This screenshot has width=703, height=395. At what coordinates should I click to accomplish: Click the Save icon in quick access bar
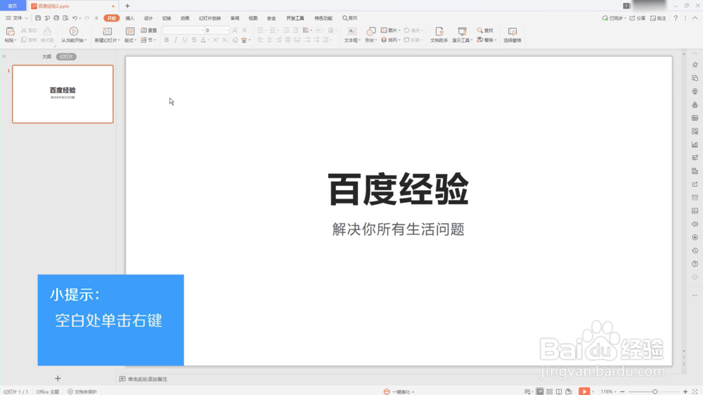tap(38, 18)
